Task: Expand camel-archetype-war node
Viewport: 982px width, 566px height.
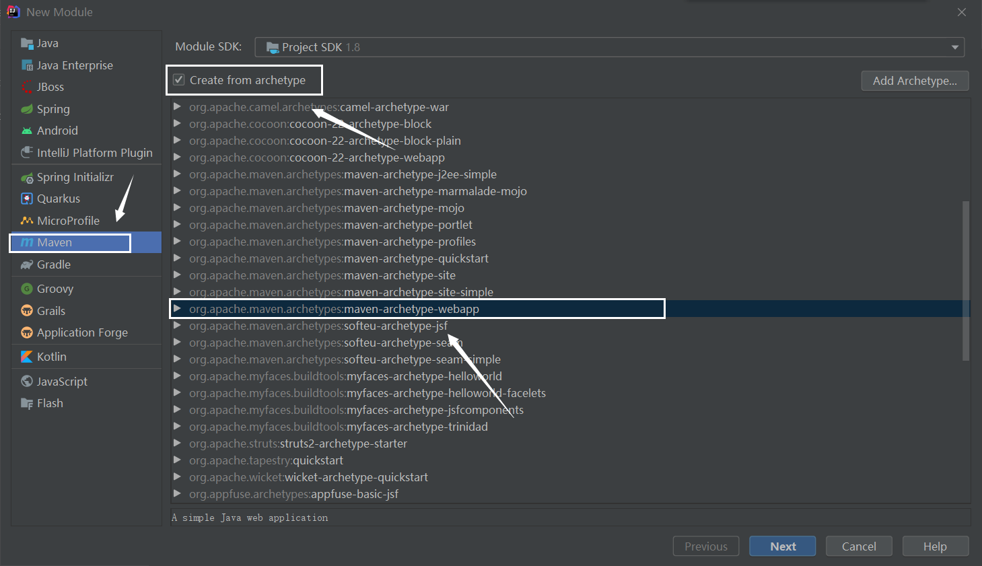Action: point(177,107)
